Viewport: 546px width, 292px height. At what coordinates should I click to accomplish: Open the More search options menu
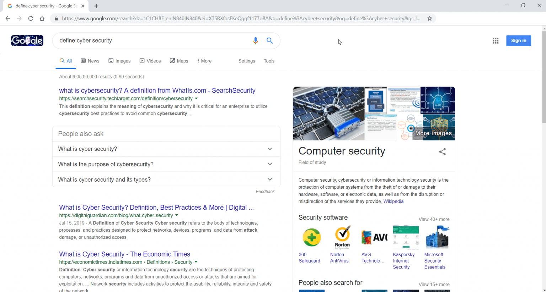click(x=204, y=61)
